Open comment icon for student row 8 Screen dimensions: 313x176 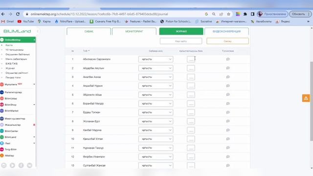tap(228, 121)
